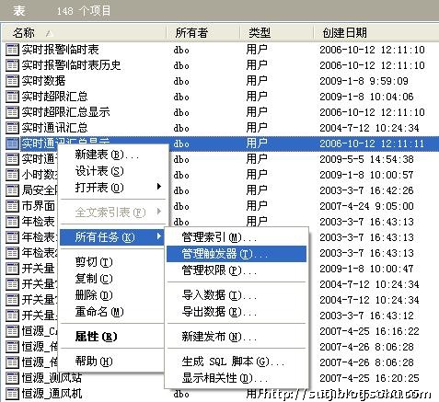Click table icon beside 实时报警临时表历史
The height and width of the screenshot is (402, 439).
12,65
